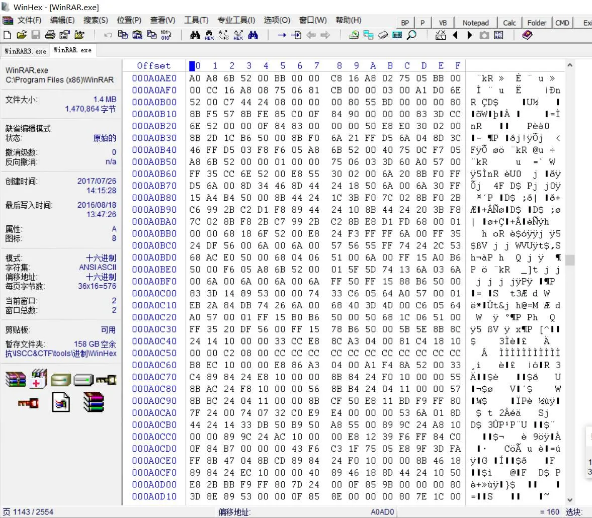Viewport: 592px width, 518px height.
Task: Click the Help book icon
Action: (528, 35)
